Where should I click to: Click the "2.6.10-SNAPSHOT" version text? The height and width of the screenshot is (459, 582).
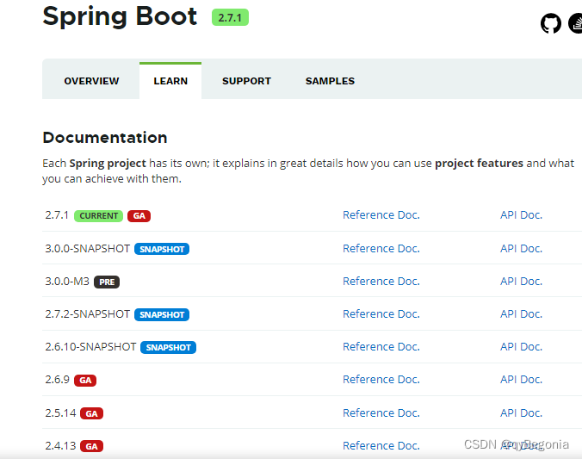(90, 346)
